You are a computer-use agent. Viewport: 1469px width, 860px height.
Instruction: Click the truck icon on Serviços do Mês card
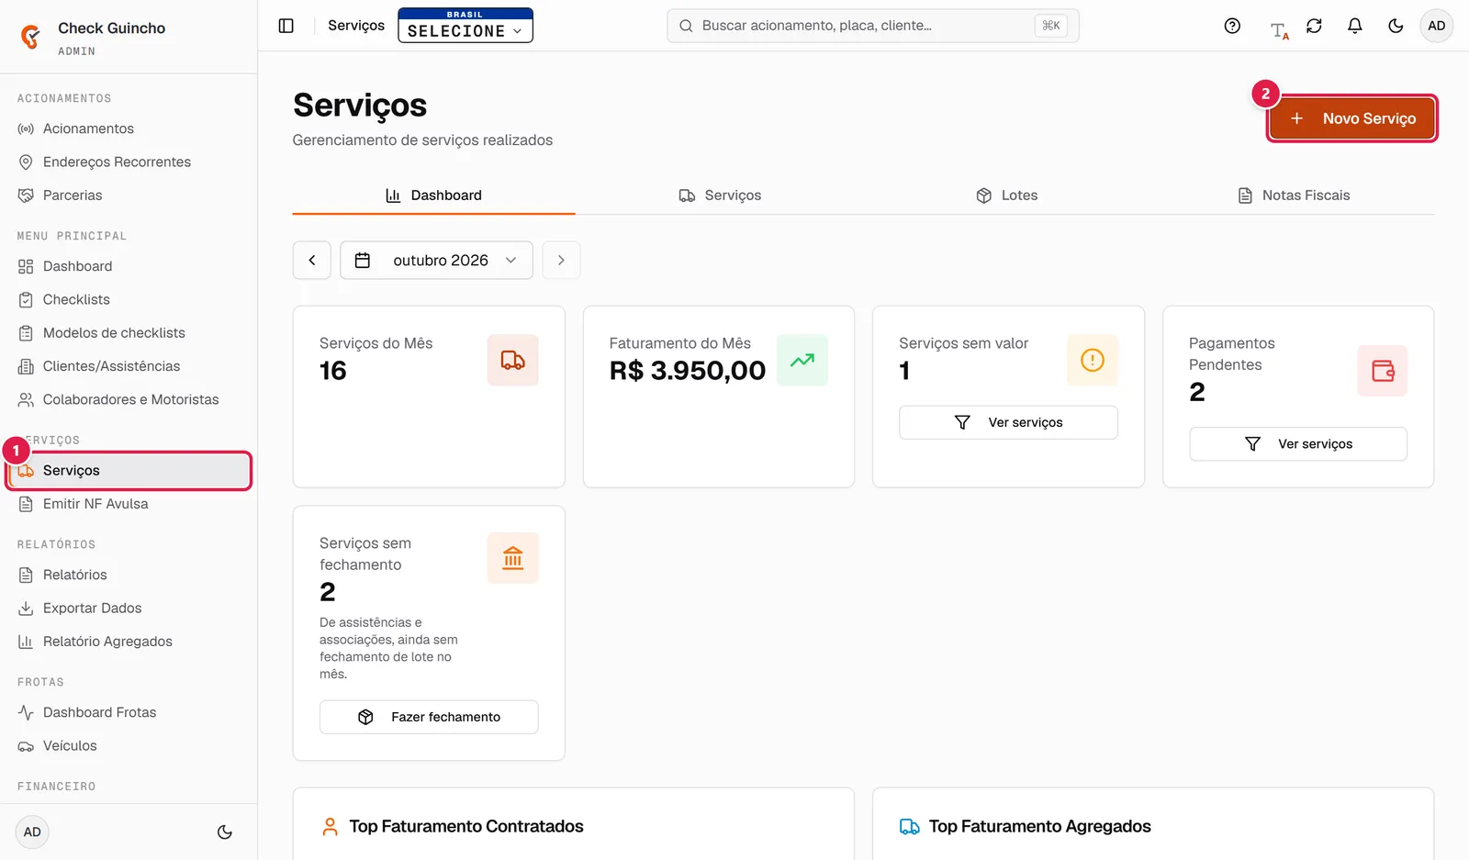click(x=512, y=361)
